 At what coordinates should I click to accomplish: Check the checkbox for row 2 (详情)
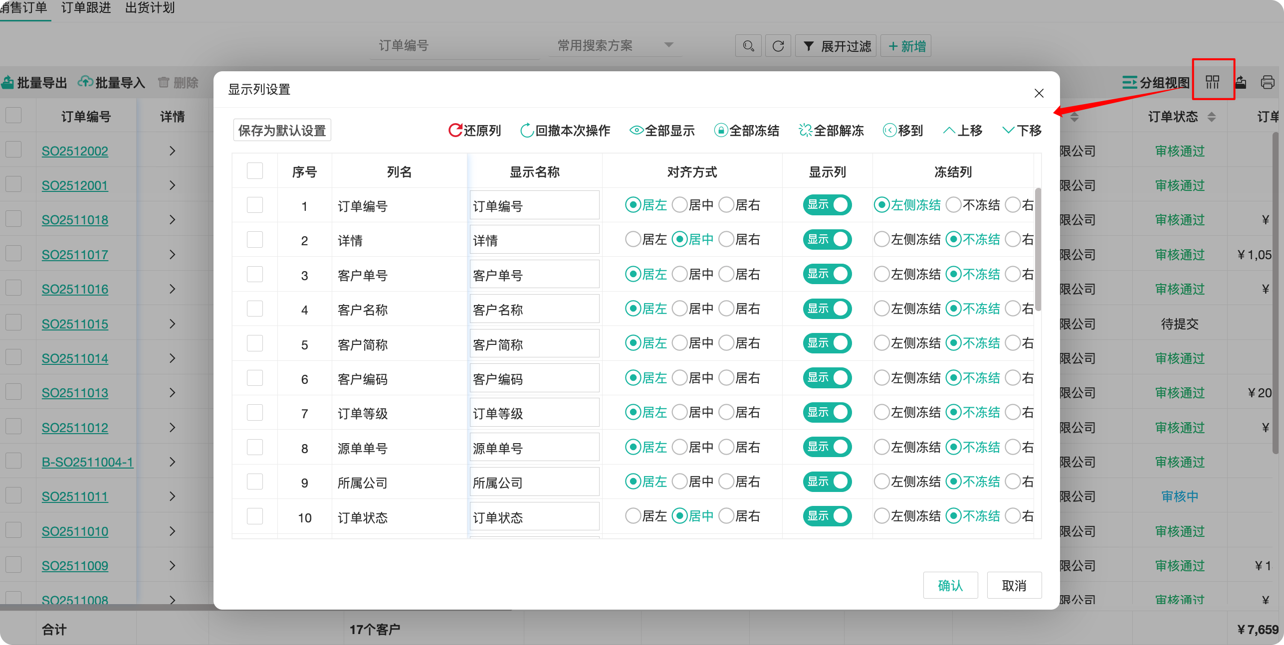pos(255,240)
